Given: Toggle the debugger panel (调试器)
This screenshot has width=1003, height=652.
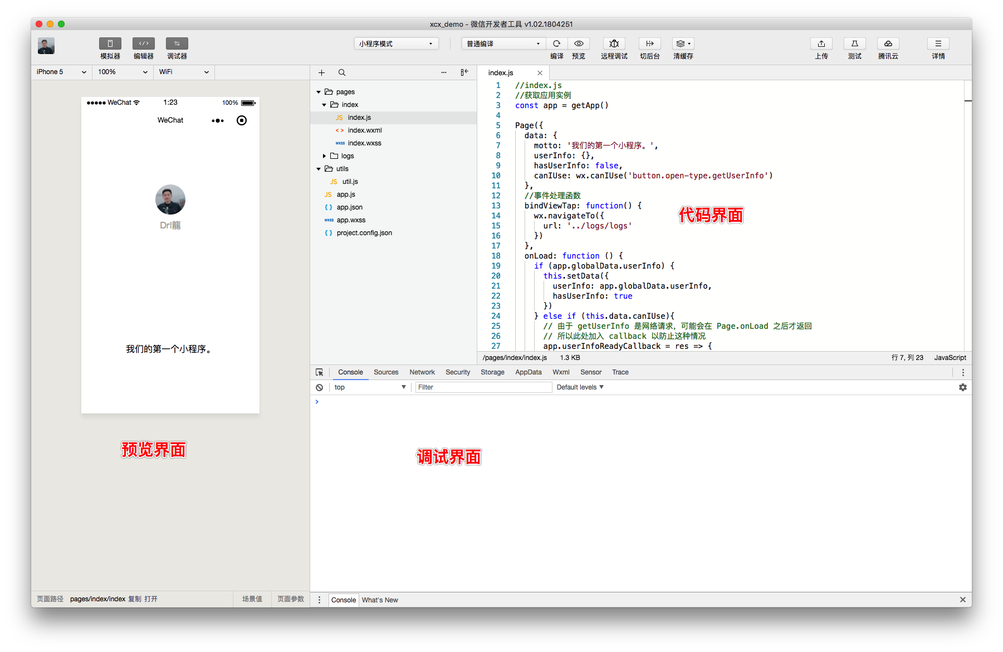Looking at the screenshot, I should click(177, 43).
